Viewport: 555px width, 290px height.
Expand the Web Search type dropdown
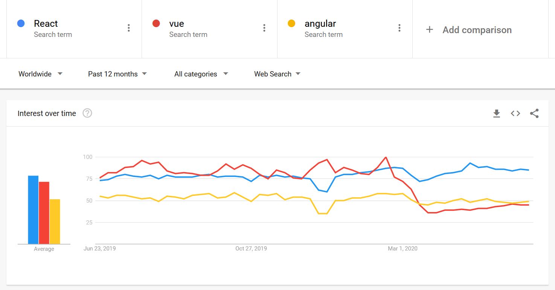click(x=277, y=74)
